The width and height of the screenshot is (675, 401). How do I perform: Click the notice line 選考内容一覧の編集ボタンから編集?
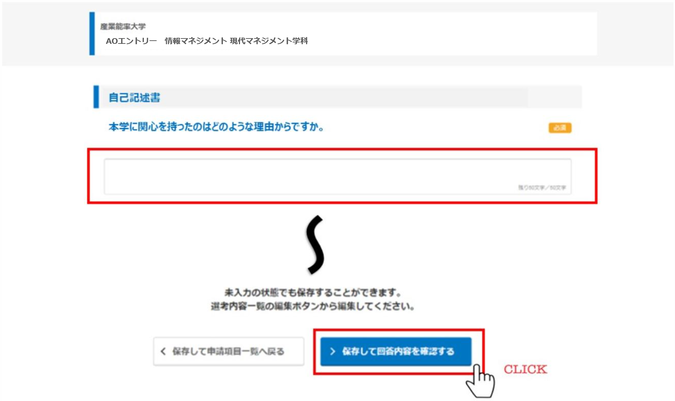tap(312, 306)
